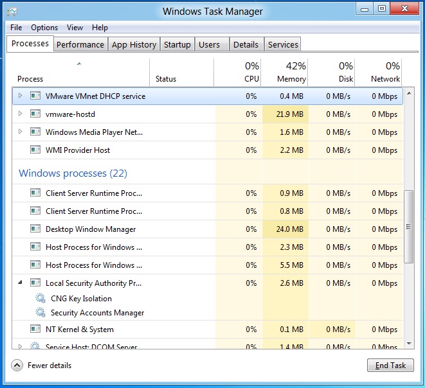
Task: Open the Startup tab
Action: pos(177,44)
